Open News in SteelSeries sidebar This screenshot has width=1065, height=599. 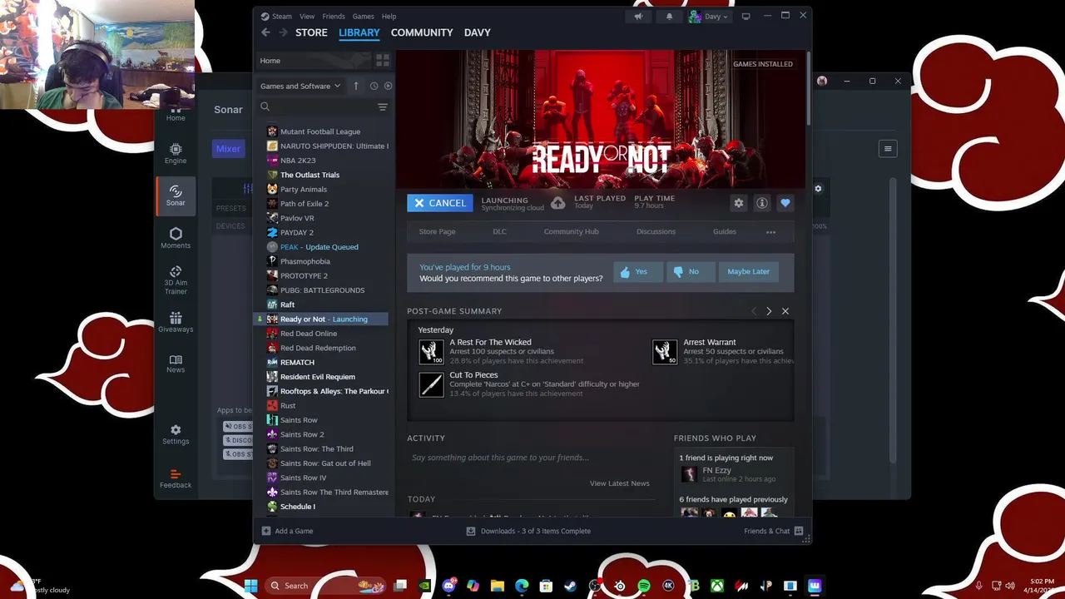(x=176, y=364)
